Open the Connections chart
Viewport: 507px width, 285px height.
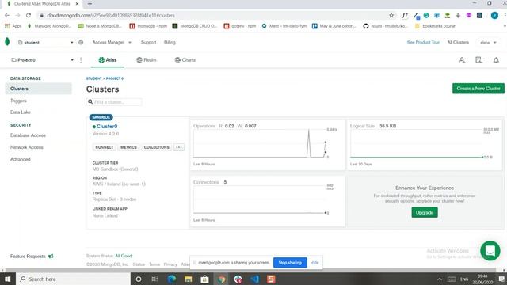click(x=267, y=201)
